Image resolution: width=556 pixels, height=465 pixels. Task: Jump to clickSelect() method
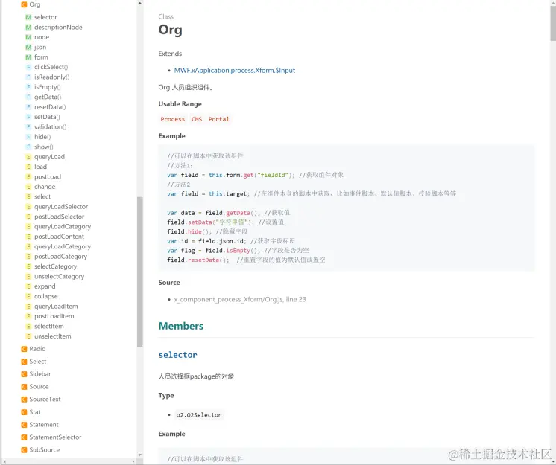point(51,67)
